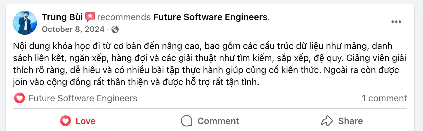This screenshot has height=131, width=423.
Task: Open the October 8, 2024 timestamp
Action: click(x=73, y=29)
